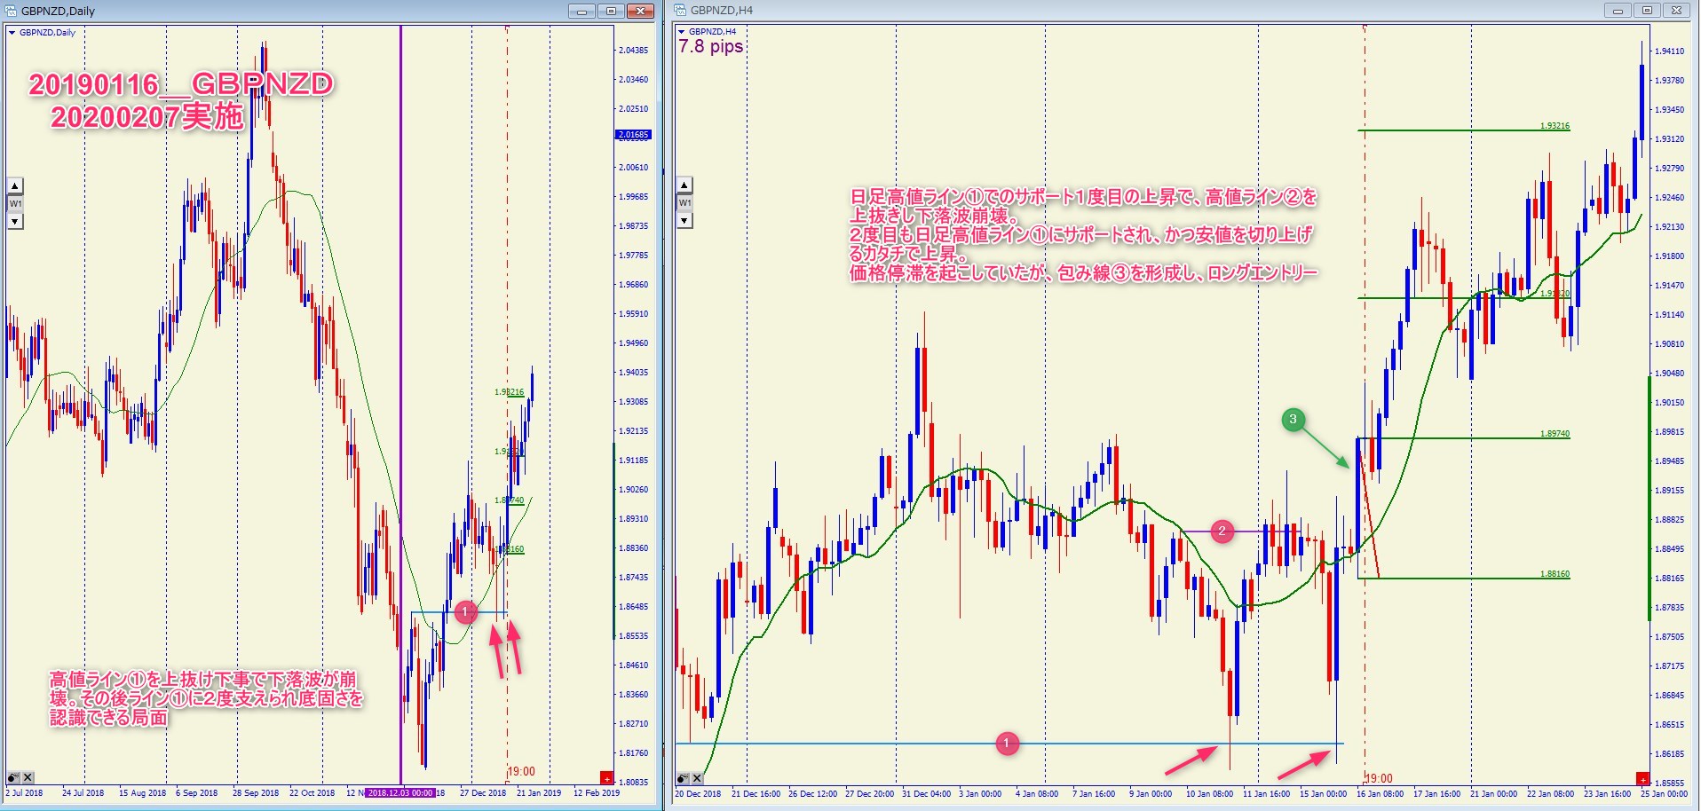Restore the GBPNZD,H4 chart window
1701x811 pixels.
click(x=1647, y=11)
